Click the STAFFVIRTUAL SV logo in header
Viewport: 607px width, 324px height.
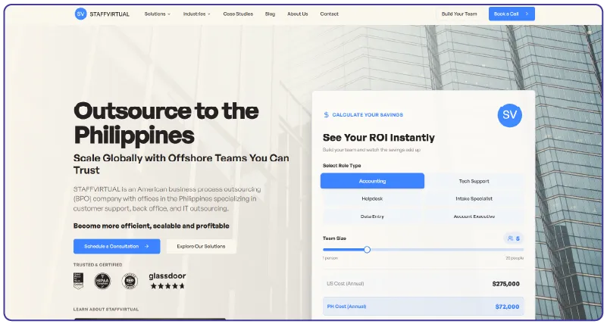[x=81, y=14]
